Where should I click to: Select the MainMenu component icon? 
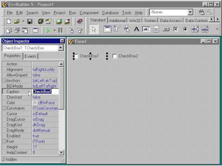coord(117,29)
